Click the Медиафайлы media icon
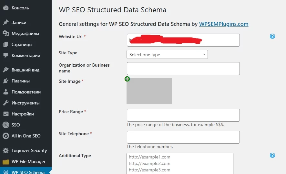Screen dimensions: 286x174 tap(6, 33)
